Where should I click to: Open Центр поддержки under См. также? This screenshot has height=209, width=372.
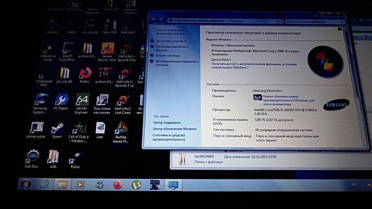click(x=167, y=122)
